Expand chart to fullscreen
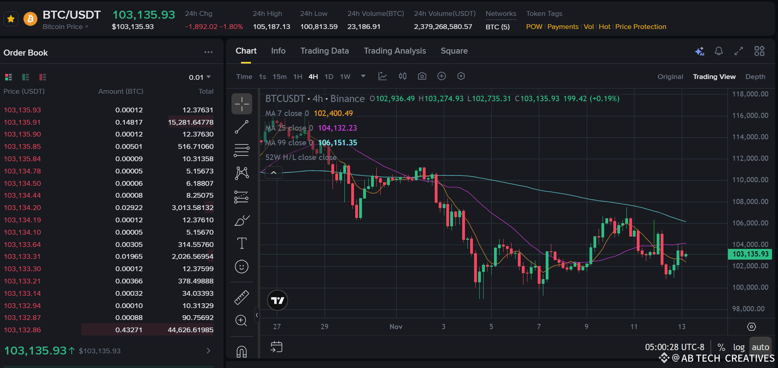The height and width of the screenshot is (368, 778). click(739, 51)
